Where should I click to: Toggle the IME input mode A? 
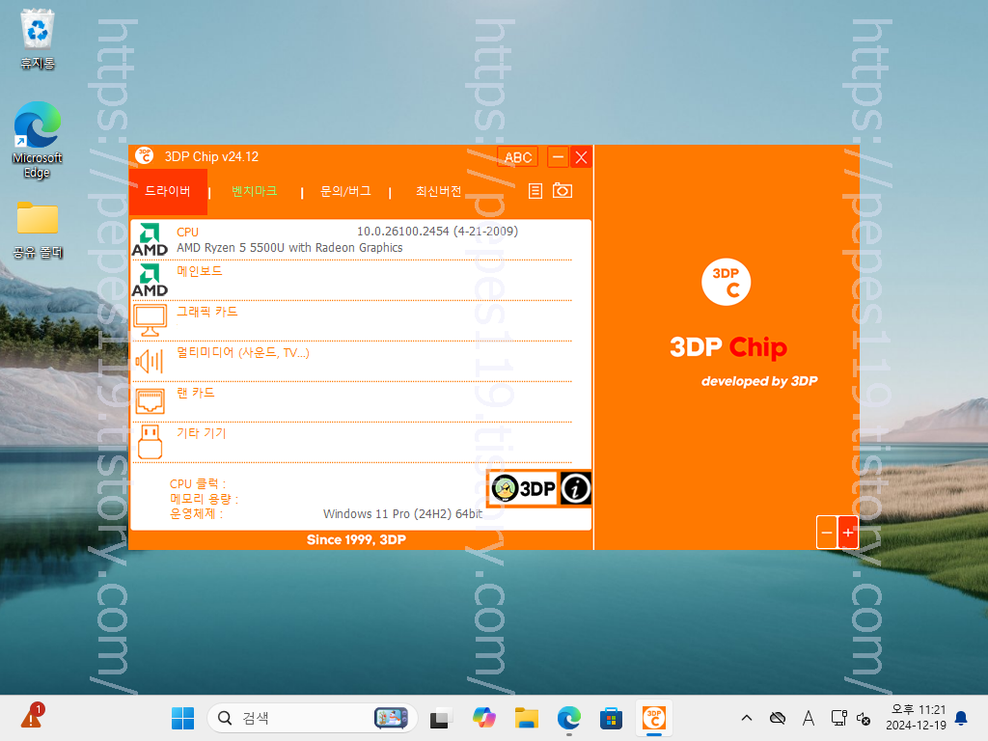coord(809,718)
